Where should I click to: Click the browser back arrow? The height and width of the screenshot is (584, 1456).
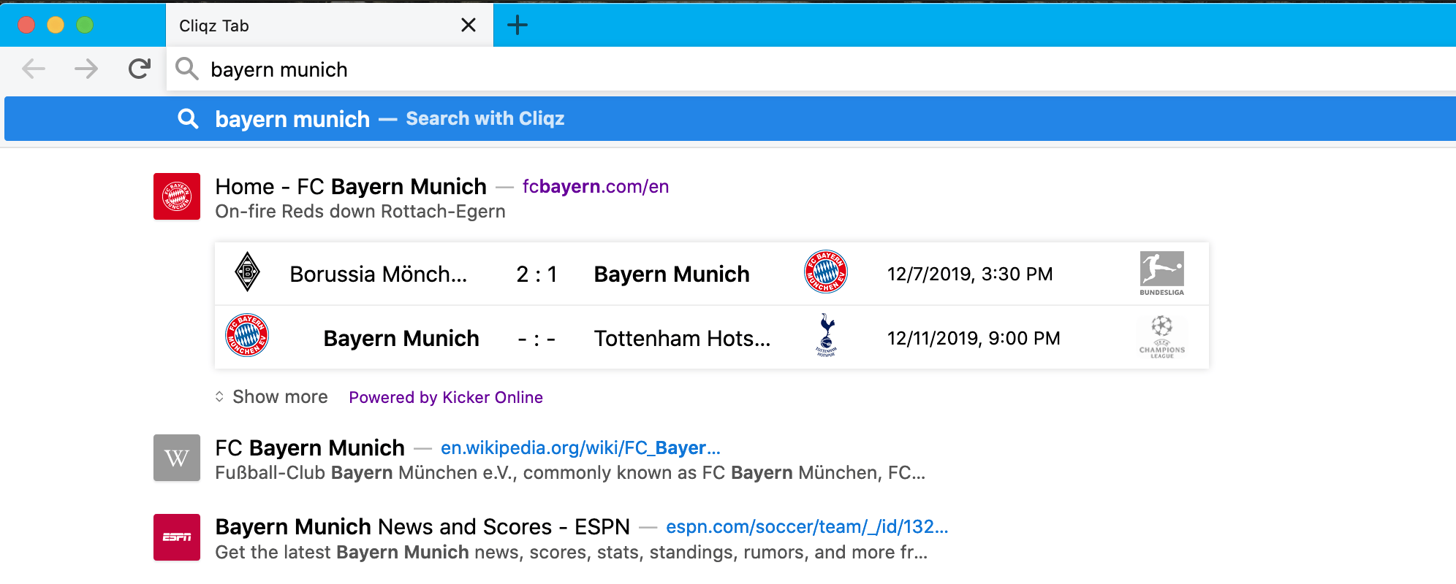(x=34, y=69)
